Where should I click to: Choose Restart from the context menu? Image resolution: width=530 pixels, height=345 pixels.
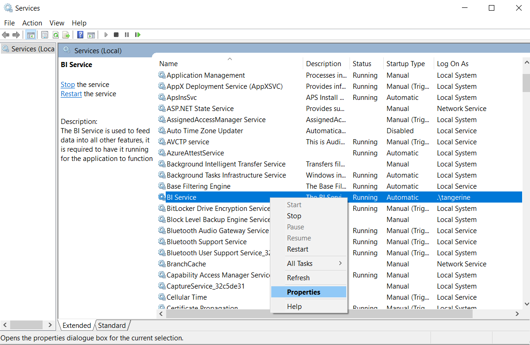coord(298,249)
